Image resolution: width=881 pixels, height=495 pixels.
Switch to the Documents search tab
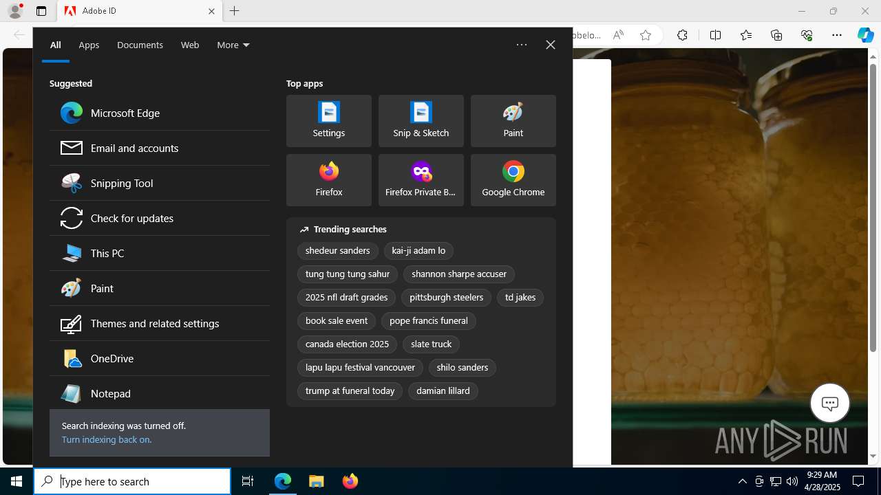tap(140, 45)
